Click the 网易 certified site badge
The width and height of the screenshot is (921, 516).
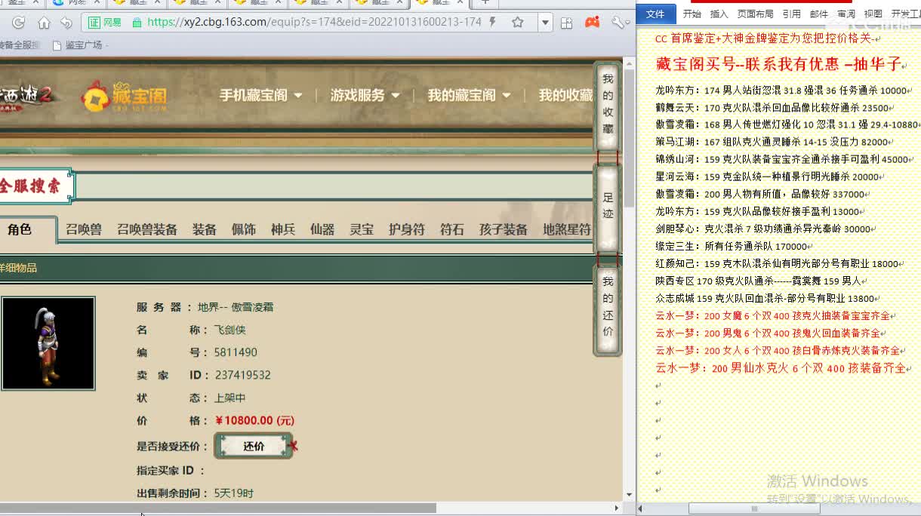(105, 23)
